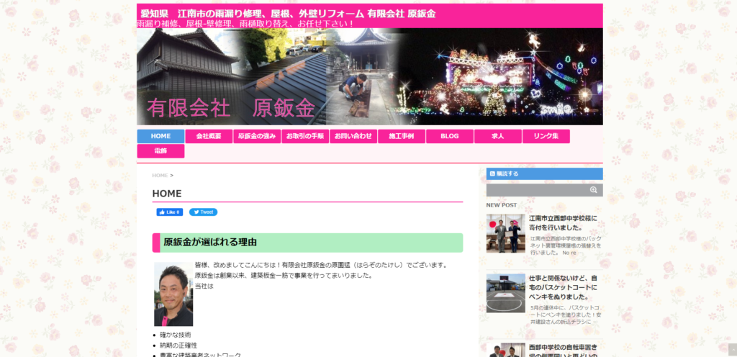The height and width of the screenshot is (357, 737).
Task: Click the 雨漏り補修 tagline under the title
Action: tap(245, 24)
